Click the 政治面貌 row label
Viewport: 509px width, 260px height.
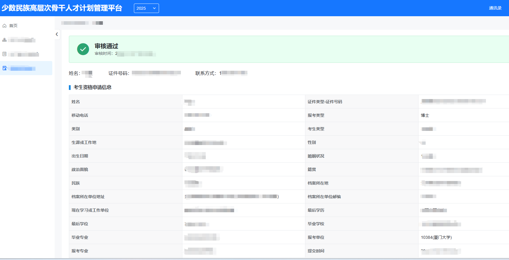pos(80,170)
